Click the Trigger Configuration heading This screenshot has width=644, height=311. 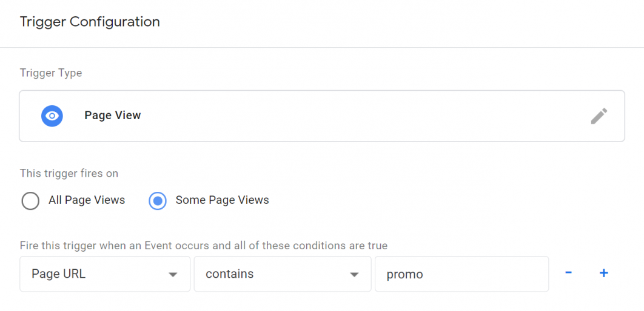click(x=90, y=22)
